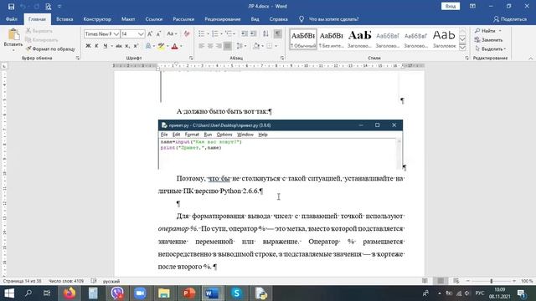Align paragraph to the right

point(219,46)
